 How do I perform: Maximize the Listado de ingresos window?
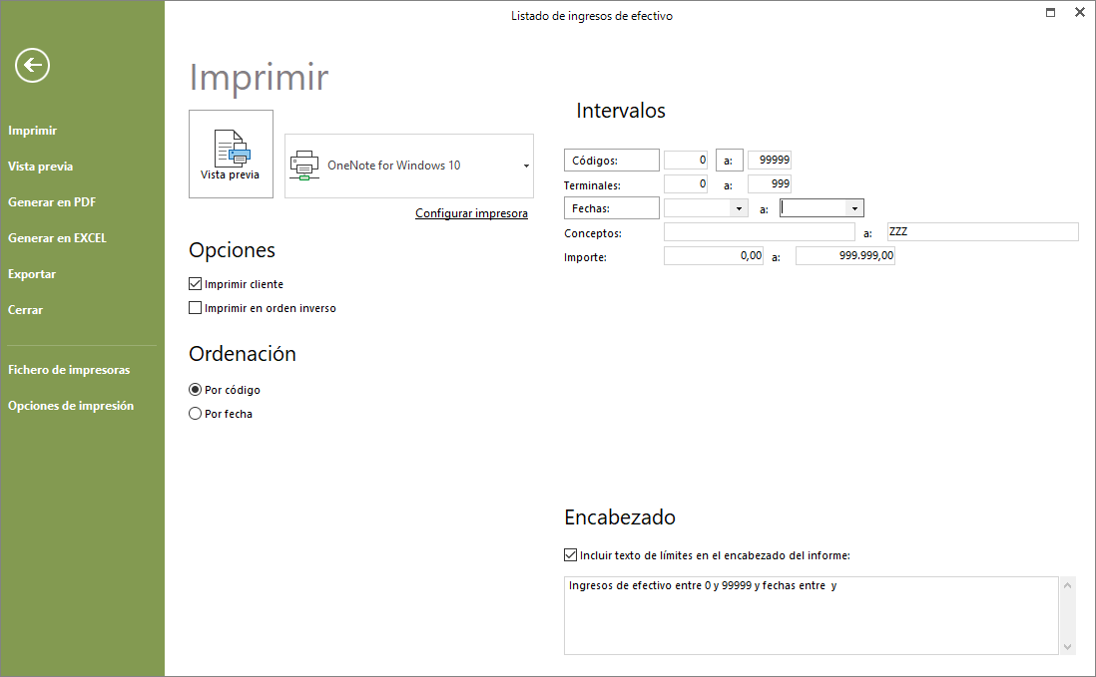[x=1050, y=13]
